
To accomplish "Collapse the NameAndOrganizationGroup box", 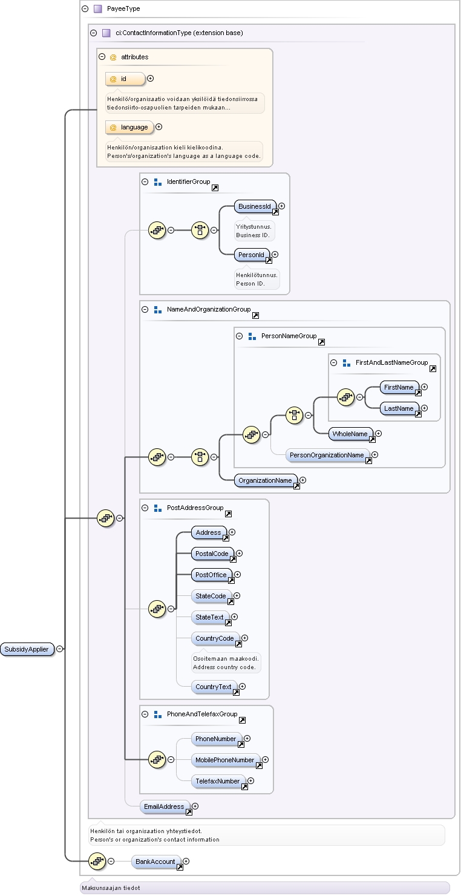I will click(145, 309).
